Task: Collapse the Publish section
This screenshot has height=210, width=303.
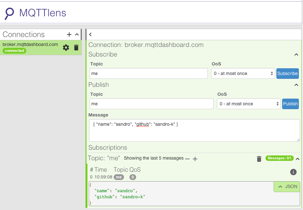Action: [296, 85]
